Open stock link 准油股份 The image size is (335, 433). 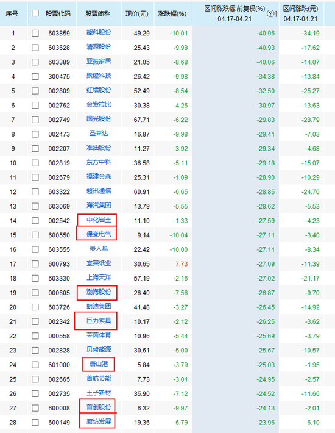99,148
